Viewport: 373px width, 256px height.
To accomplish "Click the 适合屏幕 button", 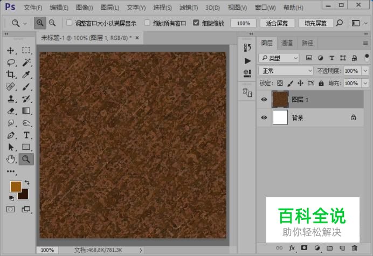I will tap(277, 23).
